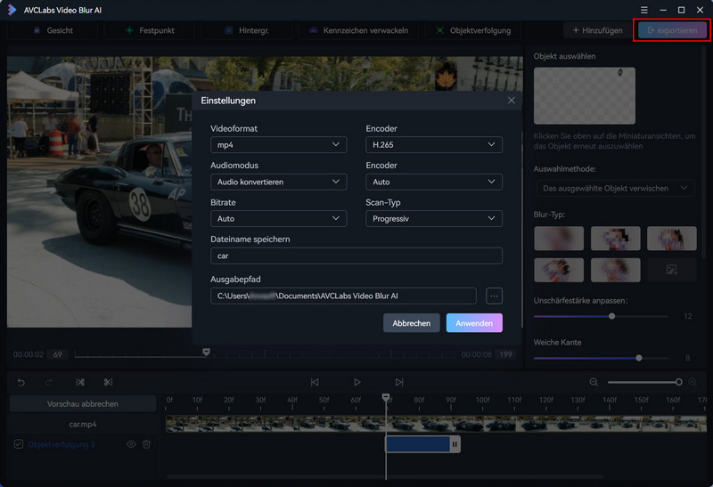Click the total frame number 199
This screenshot has width=713, height=487.
(x=505, y=354)
